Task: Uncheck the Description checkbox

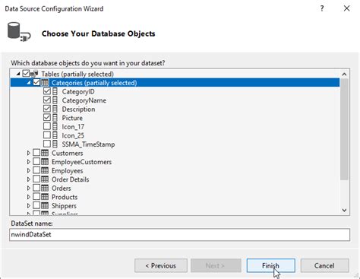Action: click(x=47, y=109)
